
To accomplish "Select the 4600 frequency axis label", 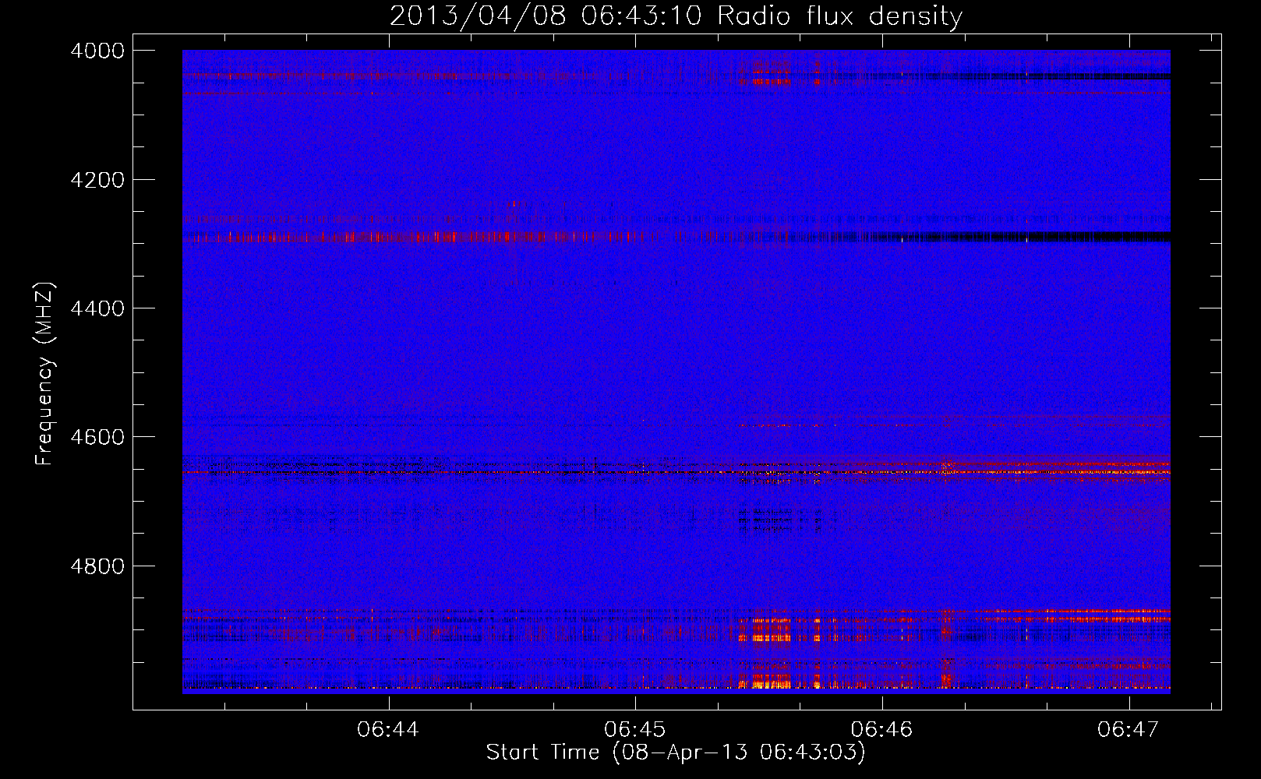I will click(x=97, y=437).
